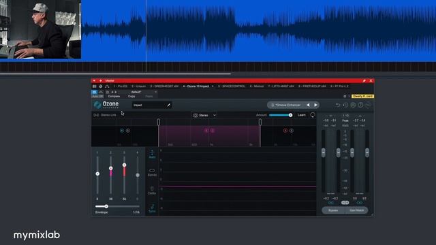Click the Learn button
The image size is (436, 245).
click(x=301, y=115)
